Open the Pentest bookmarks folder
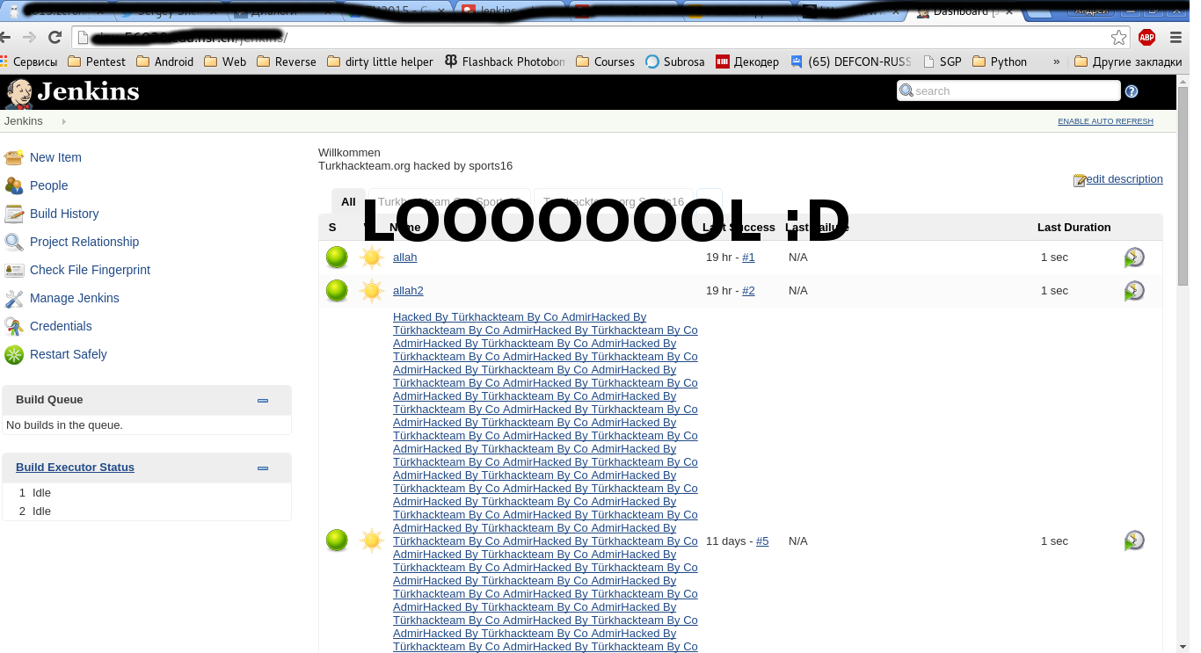Screen dimensions: 1201x653 [97, 62]
